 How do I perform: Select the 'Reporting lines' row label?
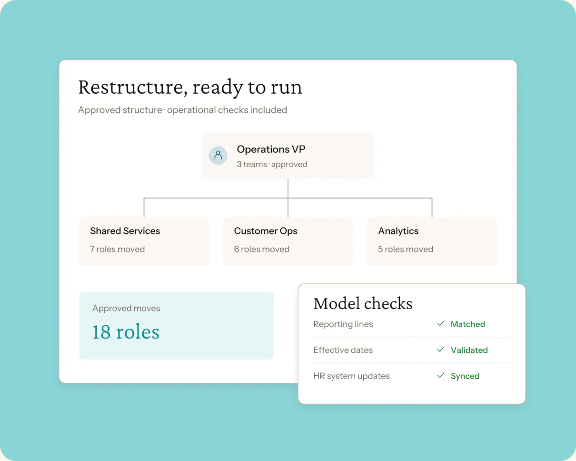[343, 324]
